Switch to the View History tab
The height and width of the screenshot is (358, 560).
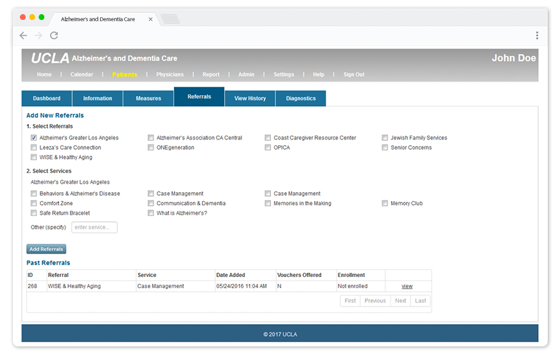[x=250, y=98]
